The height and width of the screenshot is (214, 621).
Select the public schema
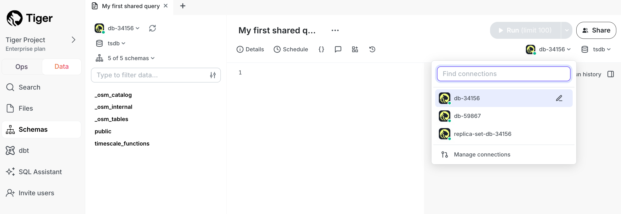[103, 131]
